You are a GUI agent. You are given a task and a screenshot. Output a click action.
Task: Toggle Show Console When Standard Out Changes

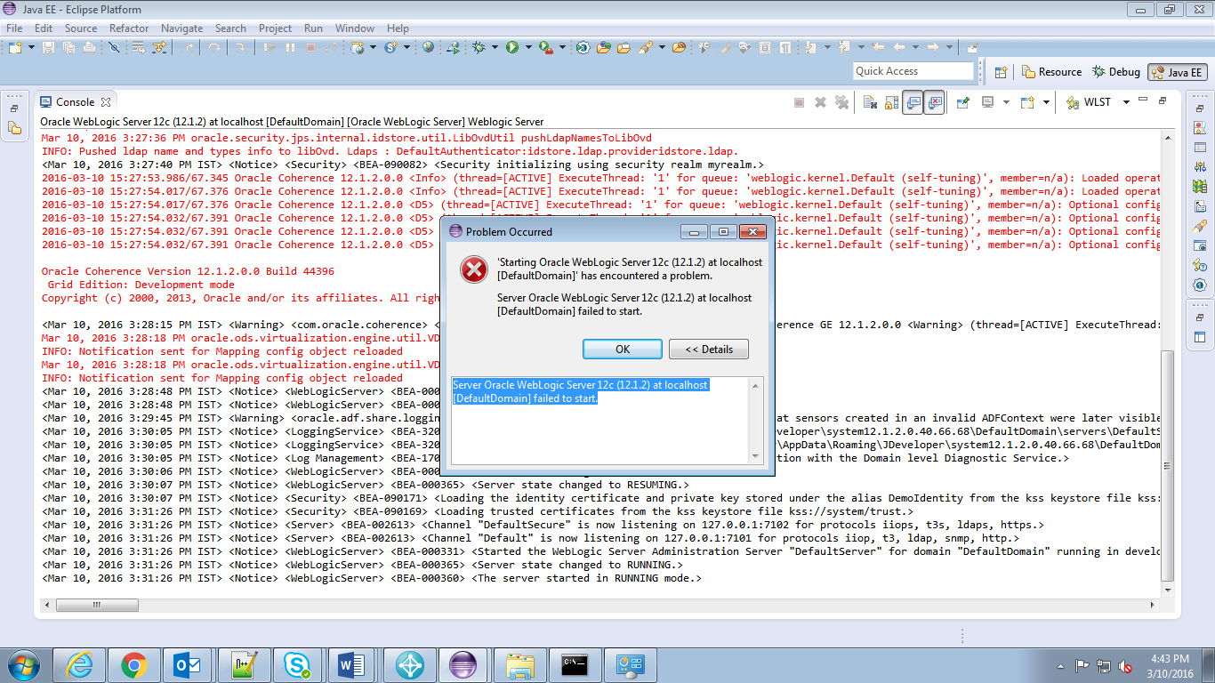pyautogui.click(x=913, y=102)
